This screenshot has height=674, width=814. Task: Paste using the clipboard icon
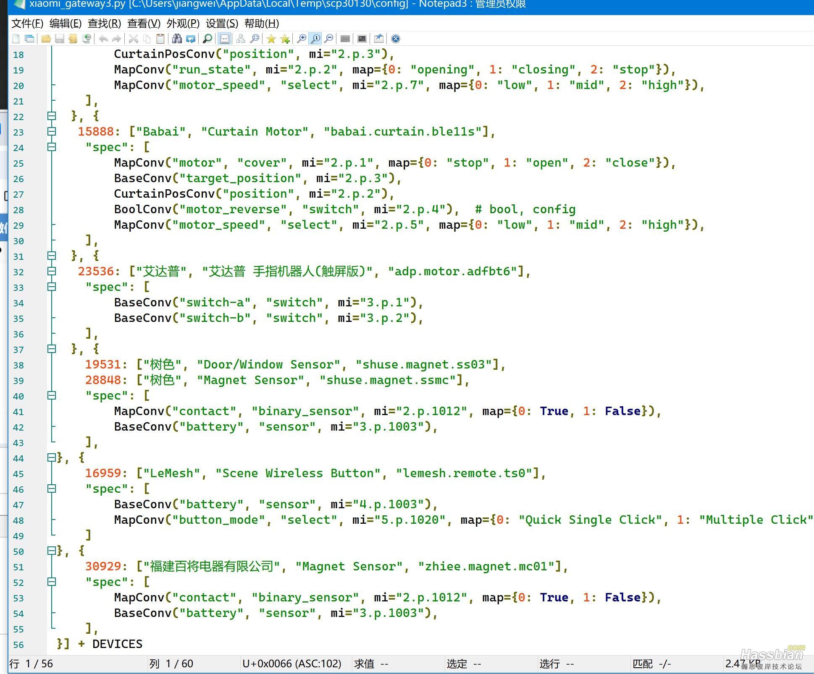point(160,39)
